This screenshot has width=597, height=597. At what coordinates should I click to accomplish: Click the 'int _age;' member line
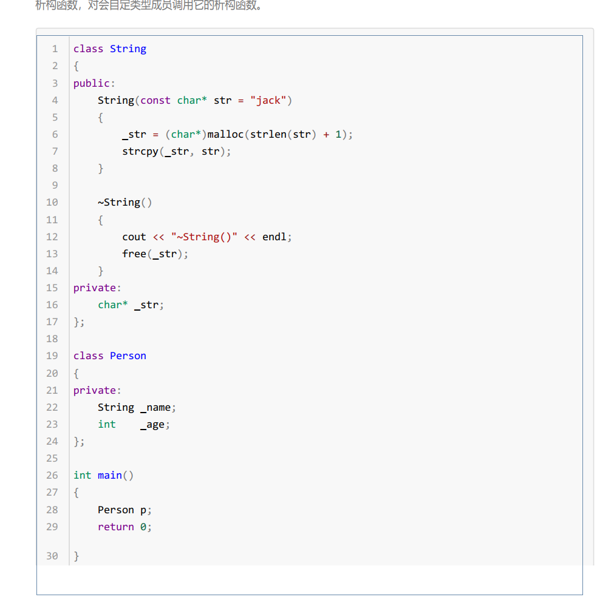pos(134,425)
